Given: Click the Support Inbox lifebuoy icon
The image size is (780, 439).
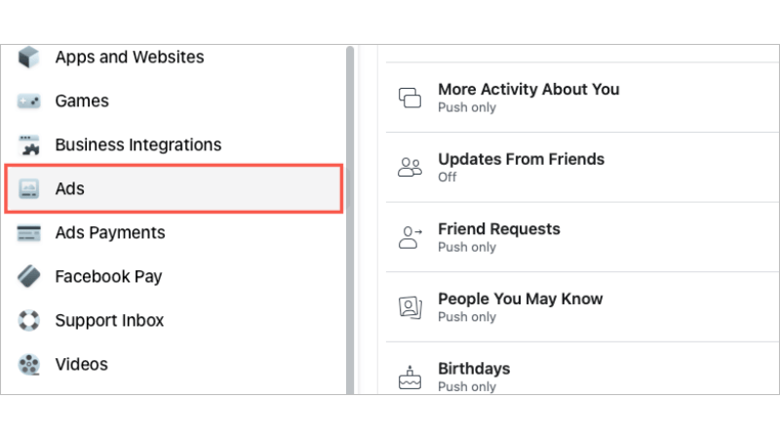Looking at the screenshot, I should click(x=28, y=321).
